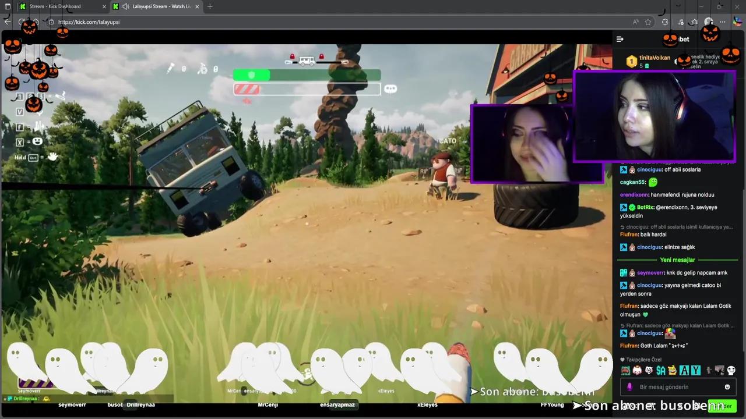Open tab actions menu icon

(x=8, y=6)
